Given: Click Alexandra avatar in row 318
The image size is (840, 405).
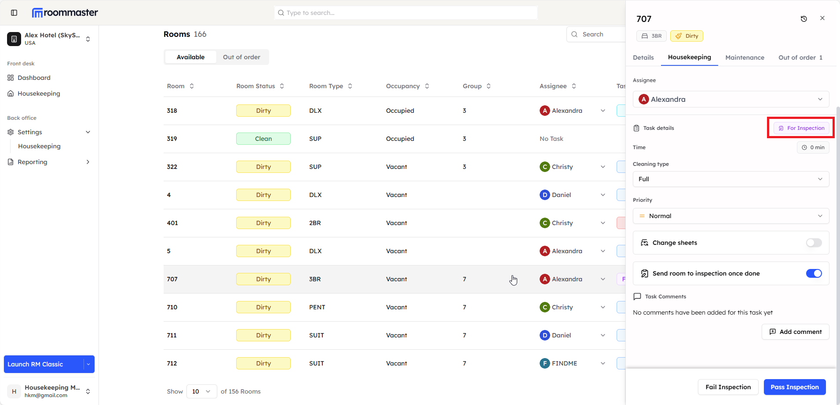Looking at the screenshot, I should (544, 111).
